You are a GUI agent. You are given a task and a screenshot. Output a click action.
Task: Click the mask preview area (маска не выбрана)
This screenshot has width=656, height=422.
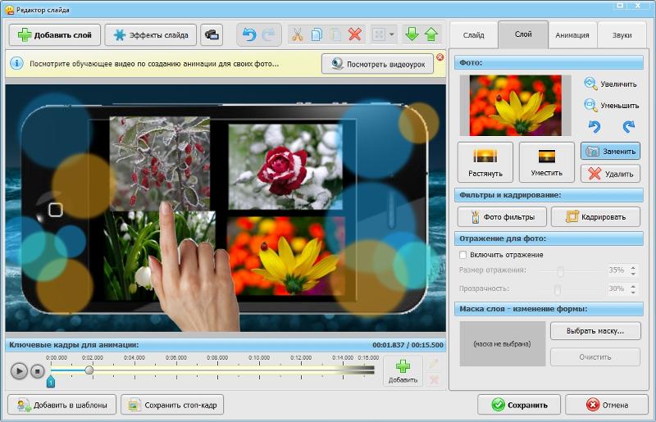pos(503,344)
